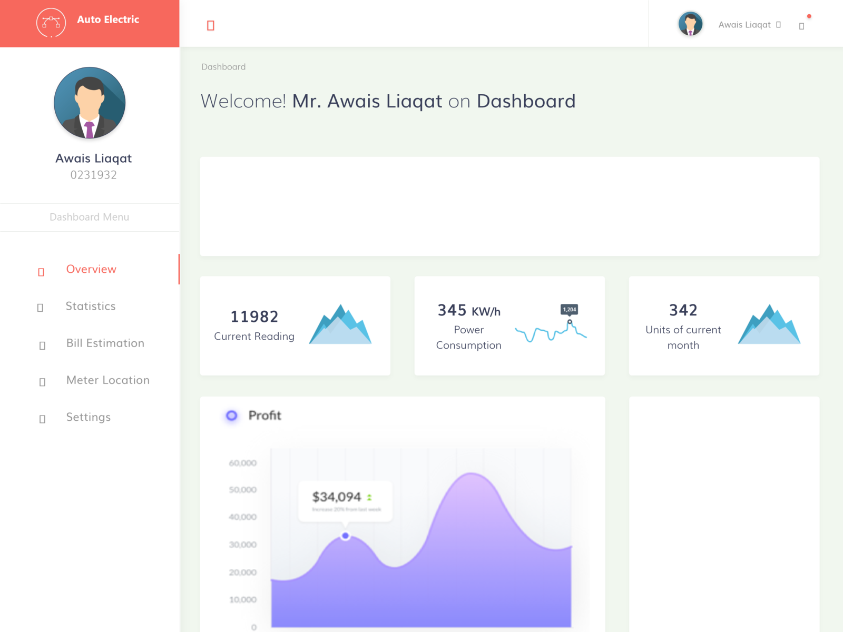Viewport: 843px width, 632px height.
Task: Click the mountain chart icon beside Current Reading
Action: point(340,324)
